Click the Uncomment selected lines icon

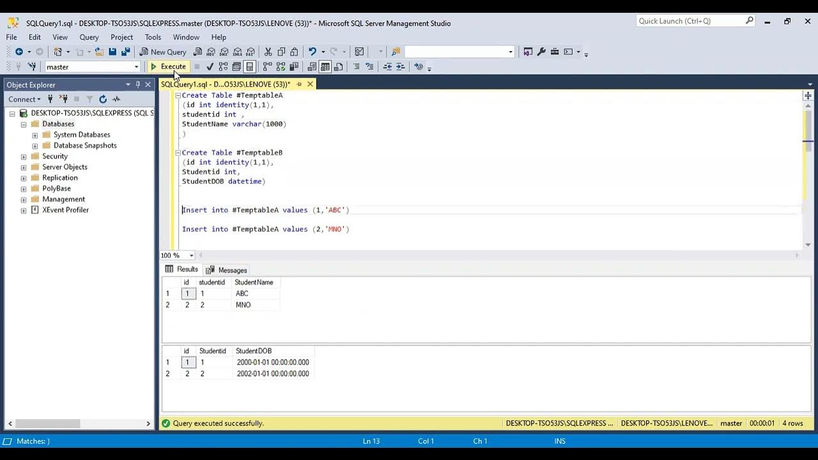[x=369, y=66]
